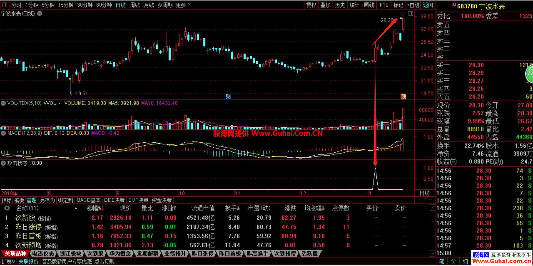Open the 预 forecast marker on chart
This screenshot has height=266, width=533.
(x=403, y=96)
